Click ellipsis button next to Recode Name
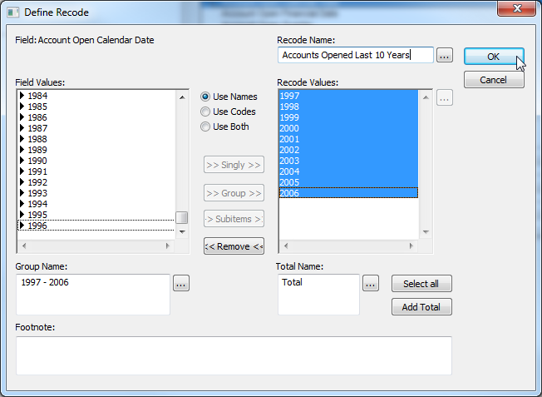The height and width of the screenshot is (397, 542). pyautogui.click(x=445, y=56)
